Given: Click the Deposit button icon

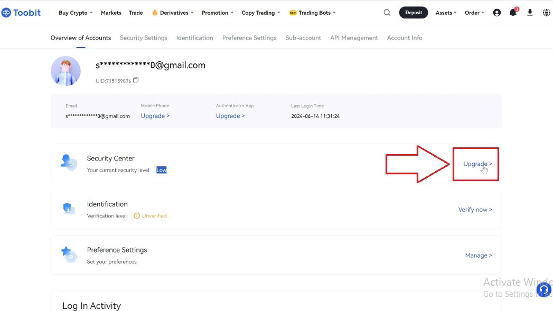Looking at the screenshot, I should click(414, 13).
